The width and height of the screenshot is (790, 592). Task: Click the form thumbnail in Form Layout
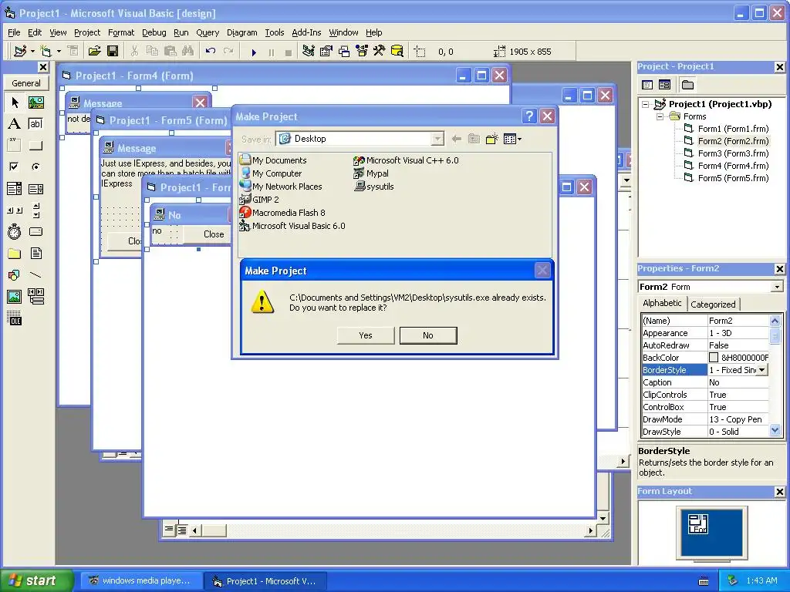[697, 524]
